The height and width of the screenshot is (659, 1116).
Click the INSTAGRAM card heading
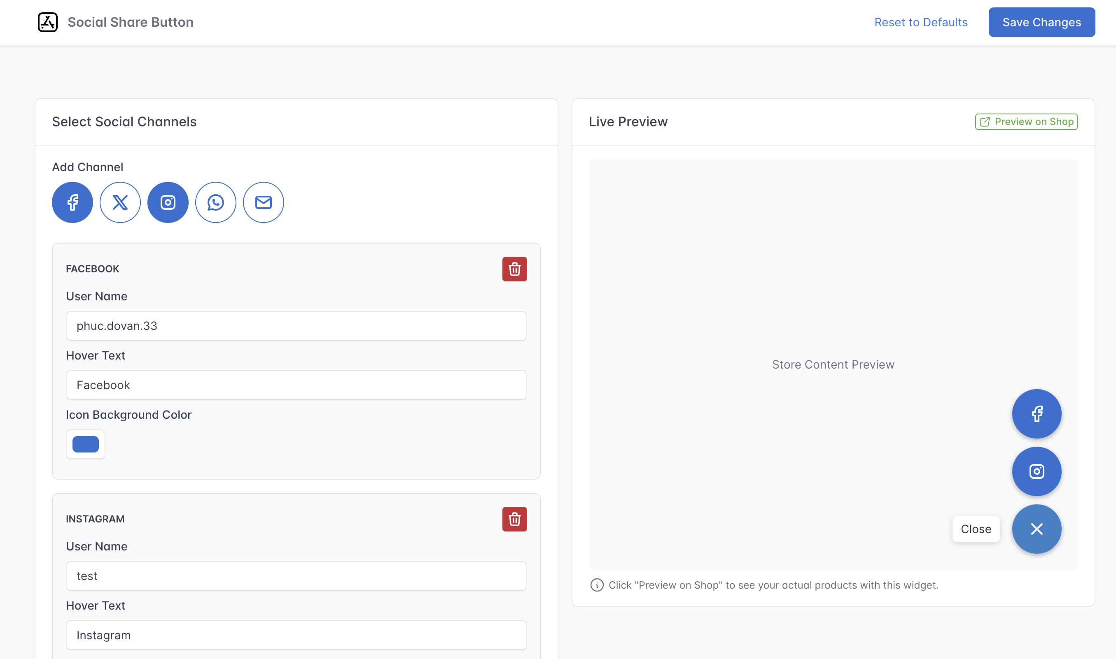tap(95, 519)
